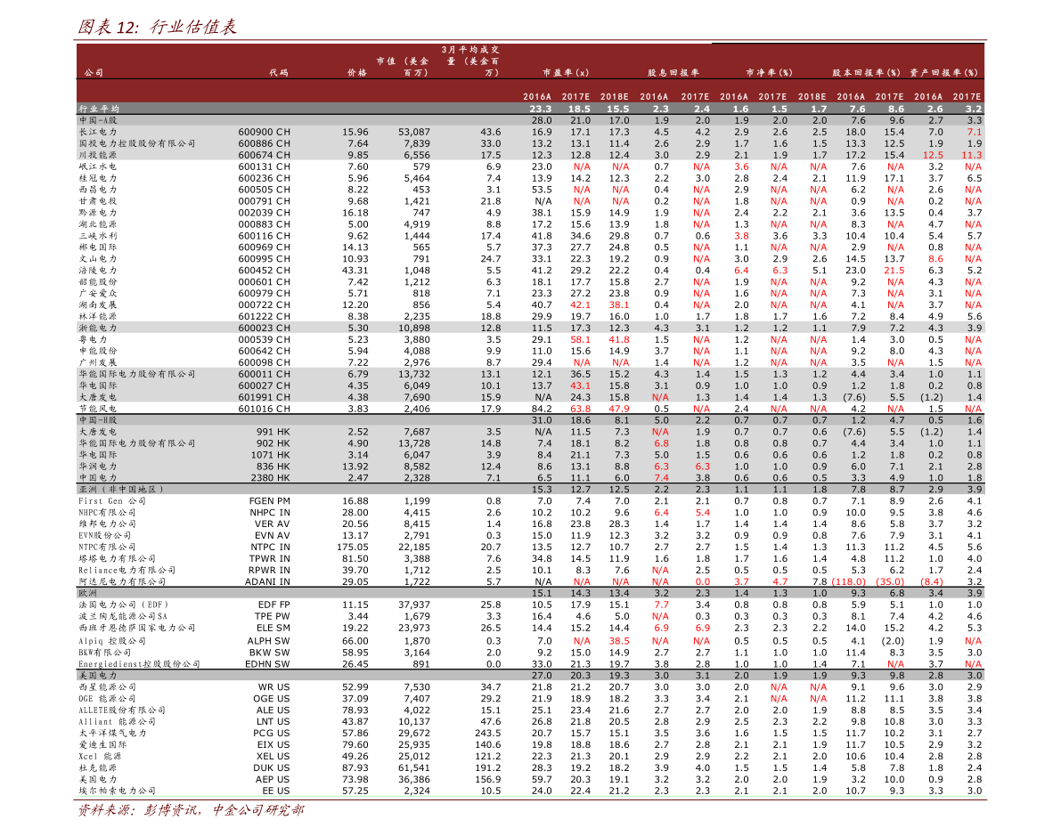Click ticker code "NTPC IN"
1061x836 pixels.
click(x=271, y=548)
